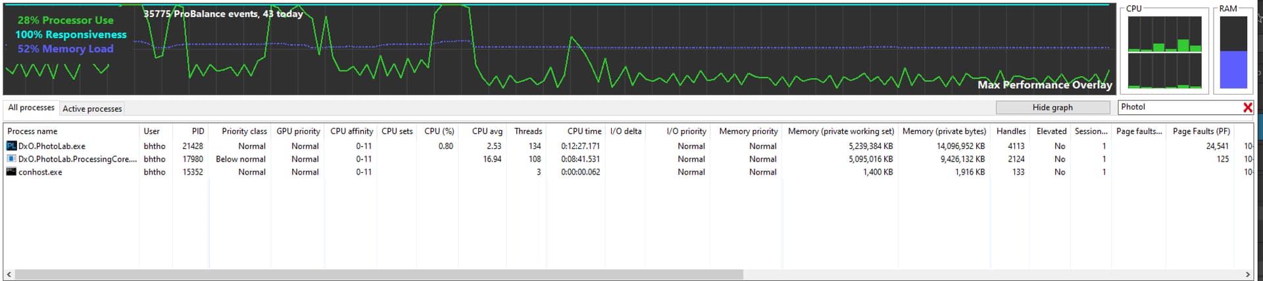1263x281 pixels.
Task: Select the All processes tab
Action: (x=31, y=108)
